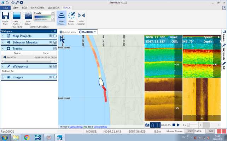Open the PeakSV dropdown
227x141 pixels.
(53, 13)
